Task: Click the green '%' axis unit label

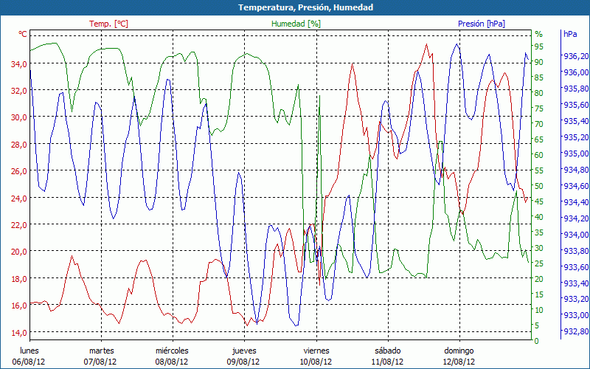Action: pos(538,34)
